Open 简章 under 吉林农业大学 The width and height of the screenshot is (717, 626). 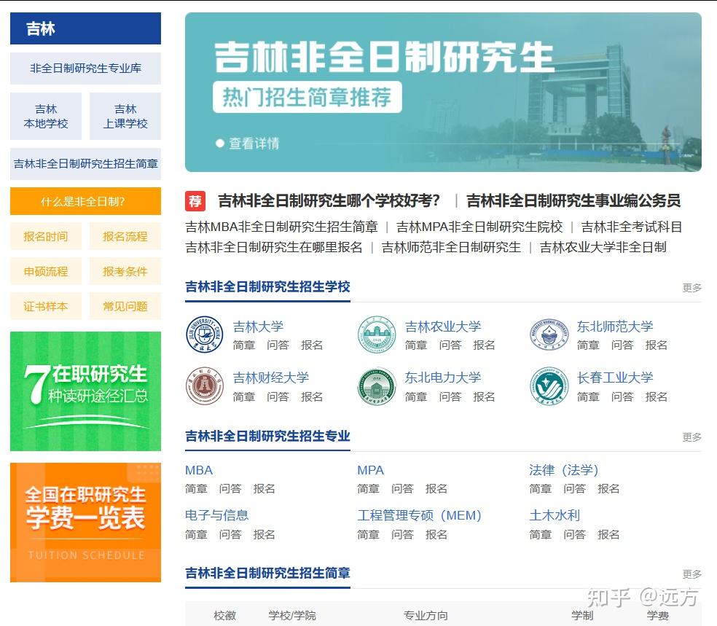pyautogui.click(x=416, y=345)
